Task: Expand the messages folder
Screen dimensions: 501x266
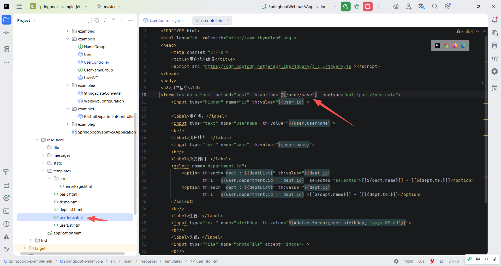Action: 43,155
